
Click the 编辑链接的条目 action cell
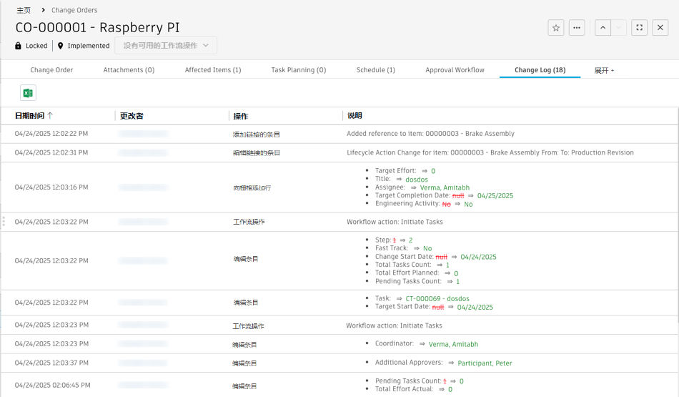[x=257, y=153]
